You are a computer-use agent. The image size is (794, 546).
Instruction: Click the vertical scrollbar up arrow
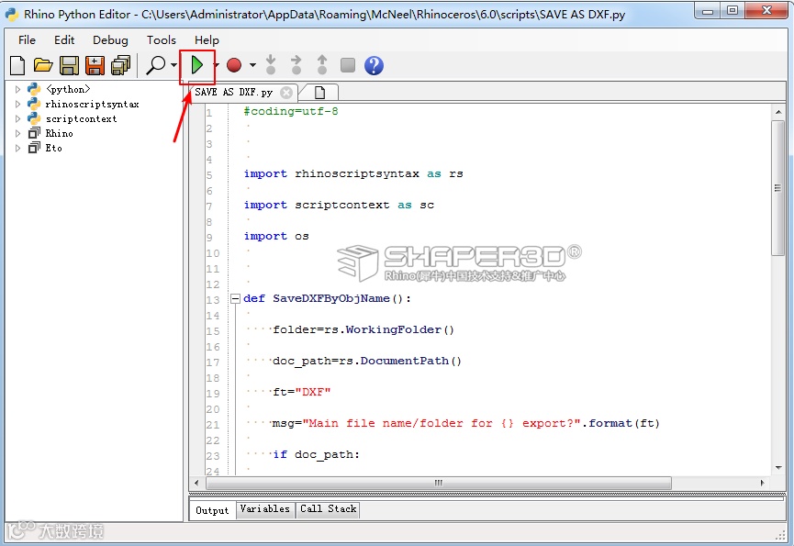point(778,111)
